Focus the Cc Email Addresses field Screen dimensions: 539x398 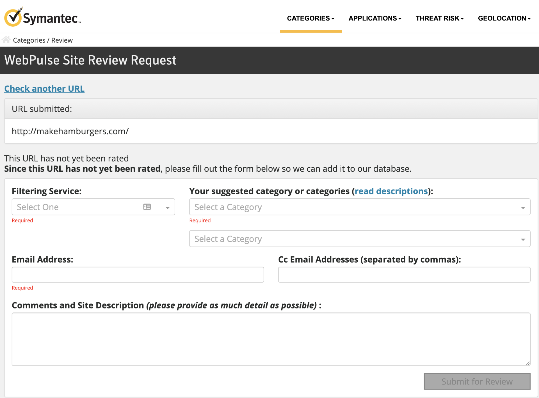(x=404, y=275)
